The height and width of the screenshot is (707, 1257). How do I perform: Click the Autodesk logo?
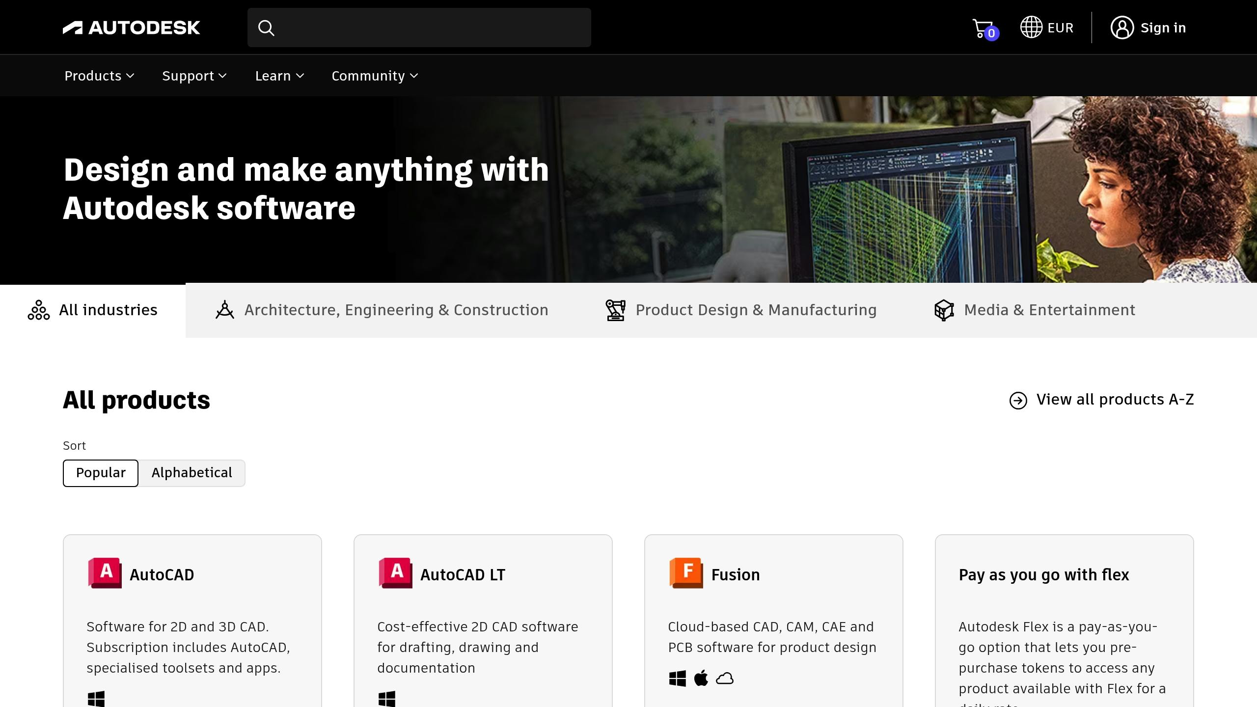pos(132,27)
